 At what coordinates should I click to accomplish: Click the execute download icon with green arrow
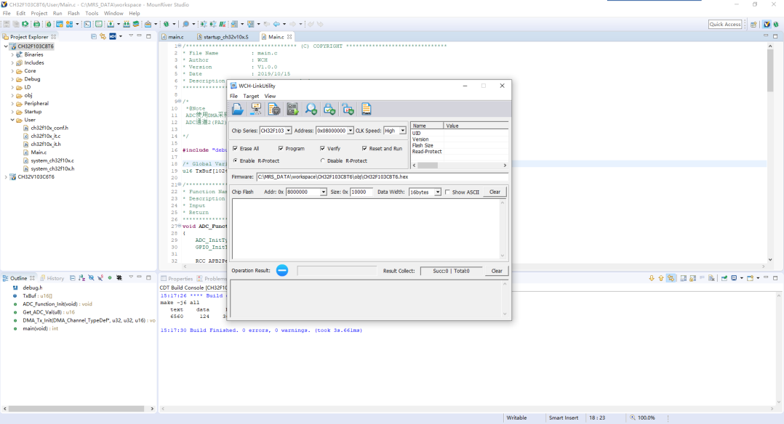click(292, 109)
